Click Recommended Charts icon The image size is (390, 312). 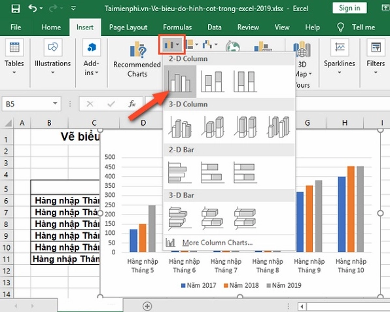point(137,50)
